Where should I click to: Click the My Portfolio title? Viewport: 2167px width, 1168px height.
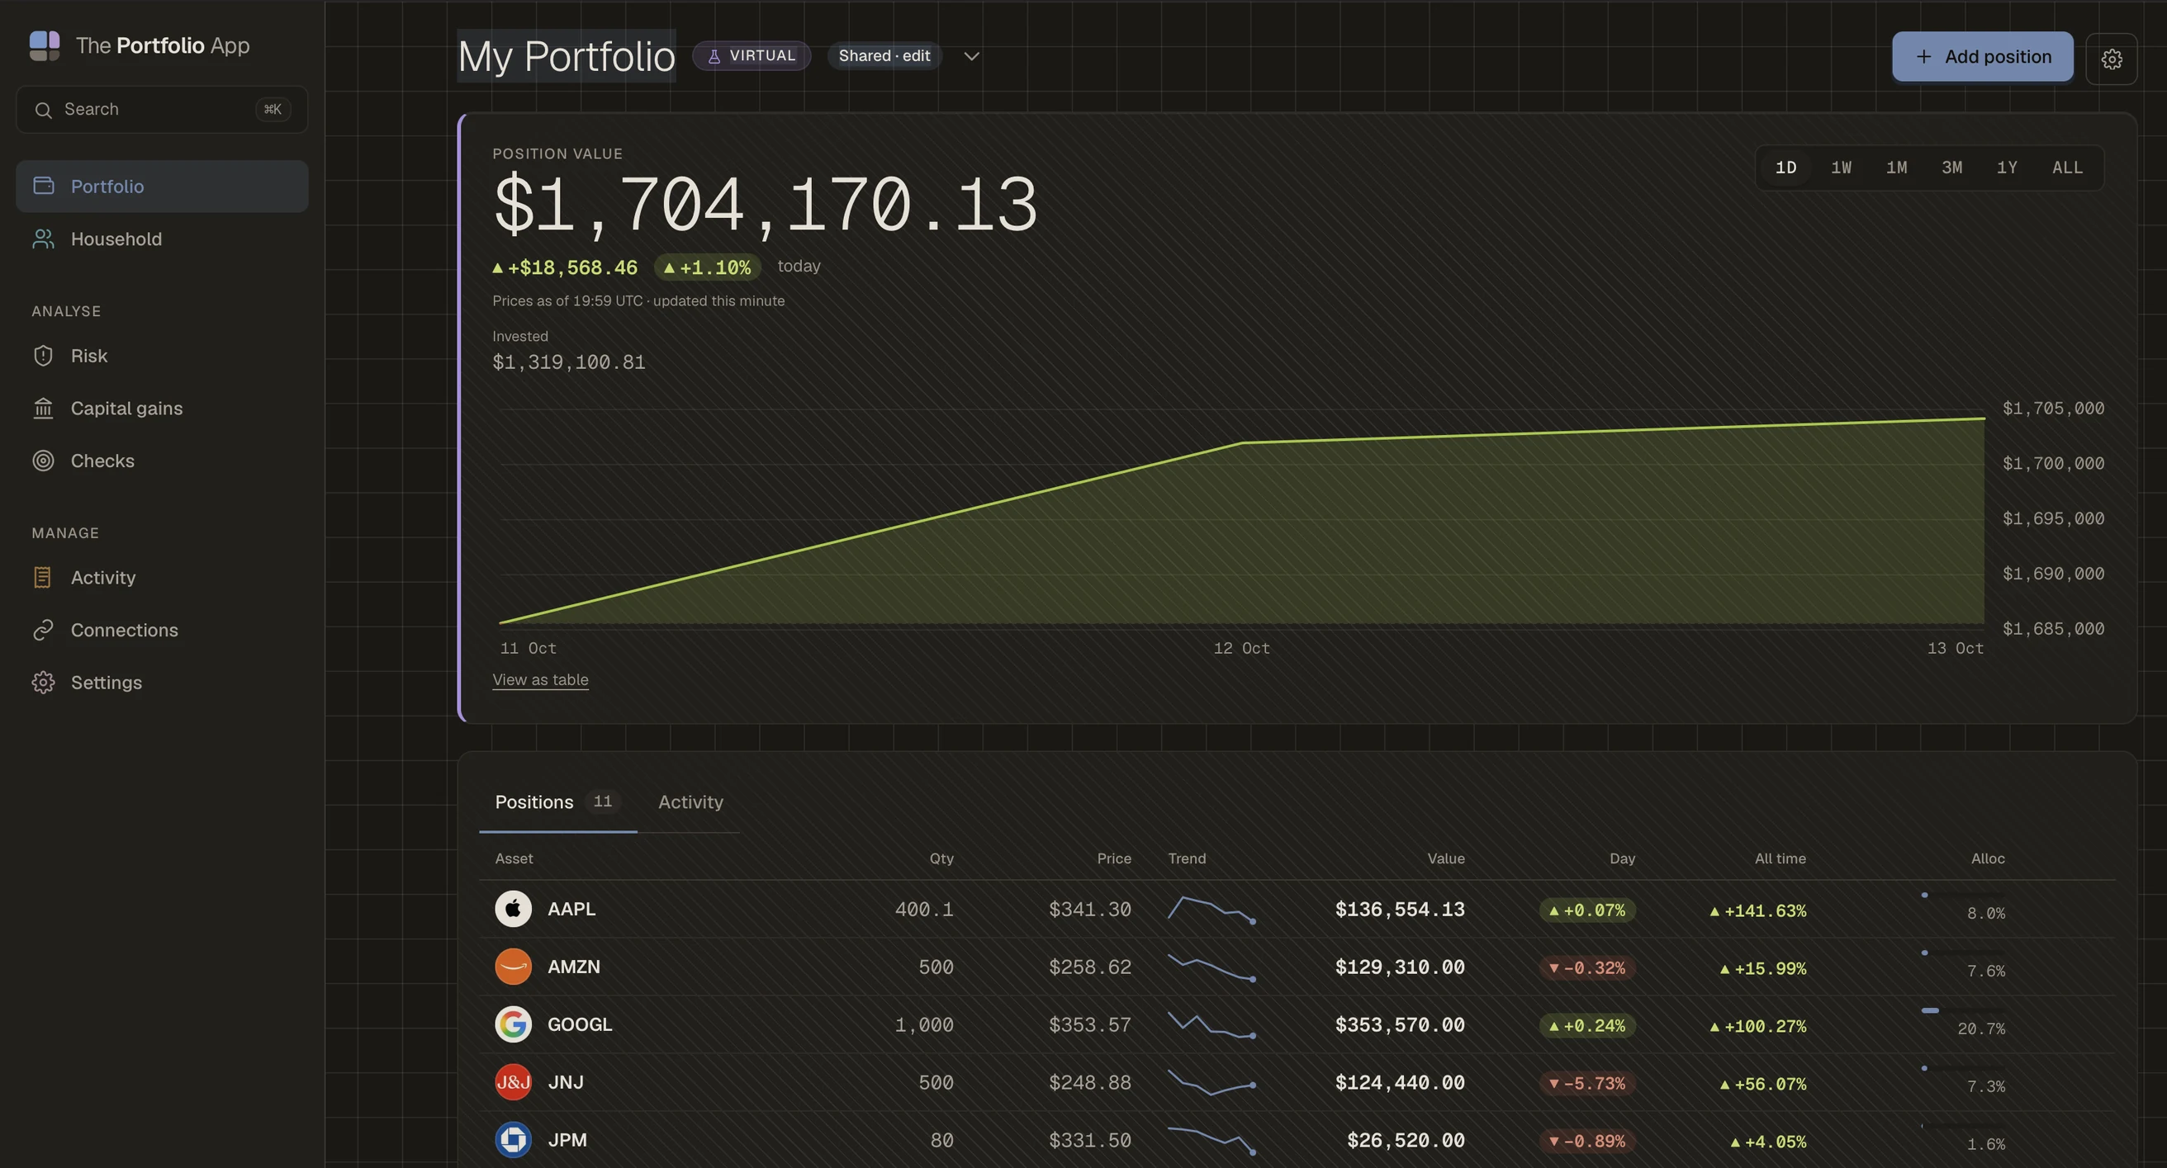[x=567, y=56]
